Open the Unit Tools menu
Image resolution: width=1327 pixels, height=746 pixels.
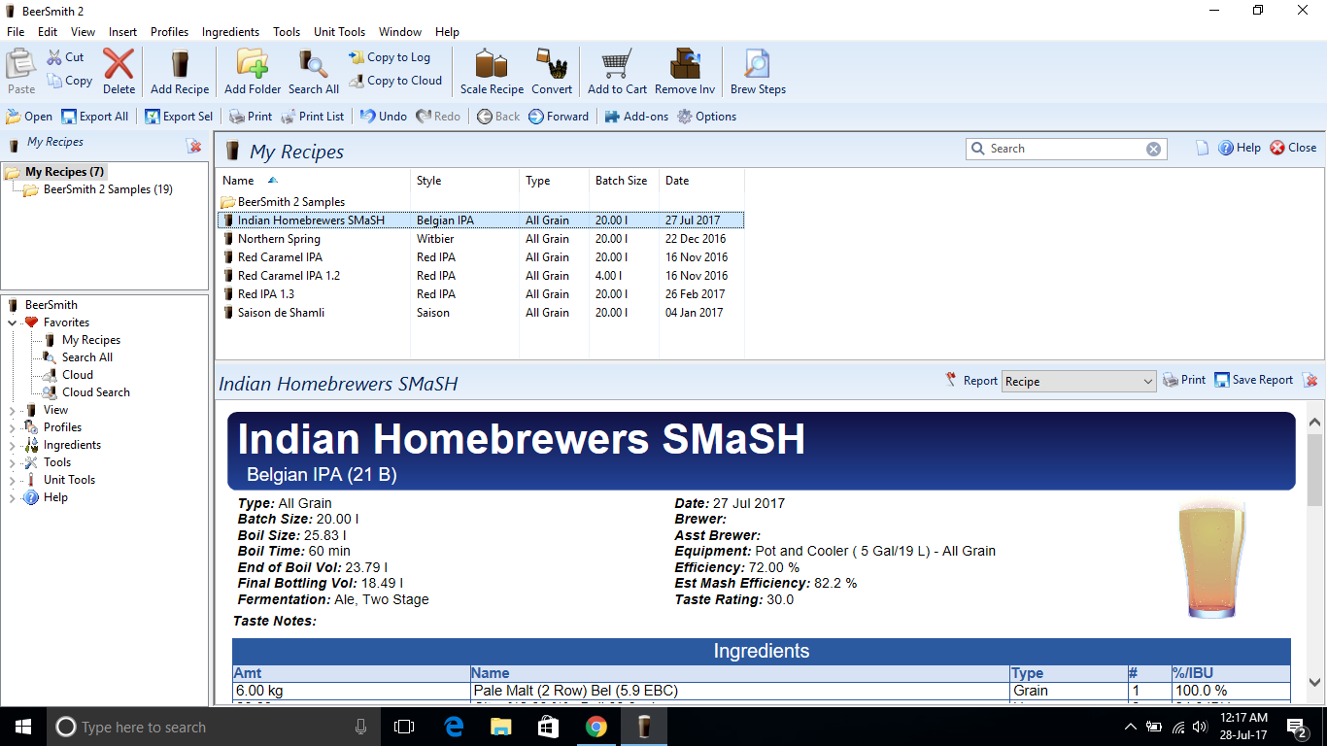339,32
